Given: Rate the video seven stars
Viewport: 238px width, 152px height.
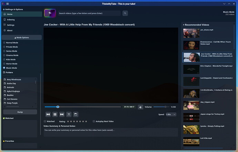Looking at the screenshot, I should [x=86, y=121].
